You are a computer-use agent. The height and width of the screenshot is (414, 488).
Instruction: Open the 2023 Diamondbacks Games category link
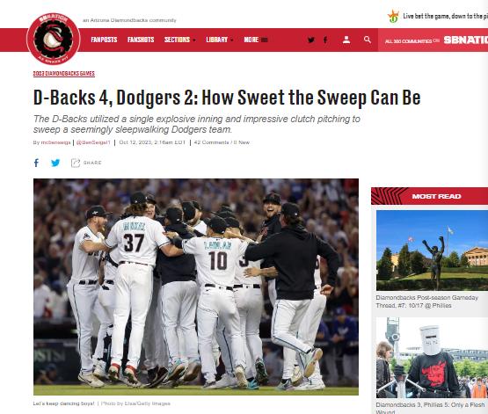tap(64, 74)
